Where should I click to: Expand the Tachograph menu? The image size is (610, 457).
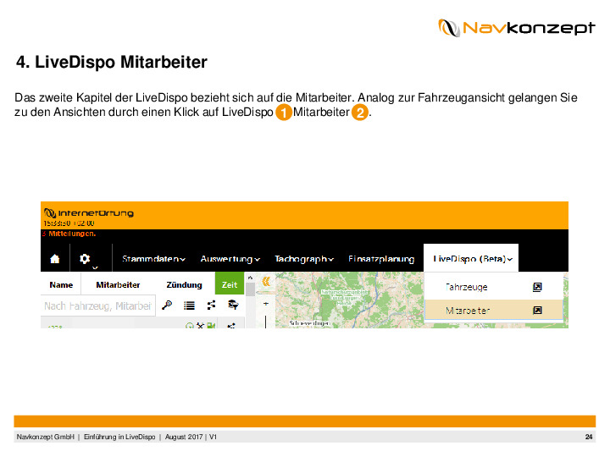304,259
